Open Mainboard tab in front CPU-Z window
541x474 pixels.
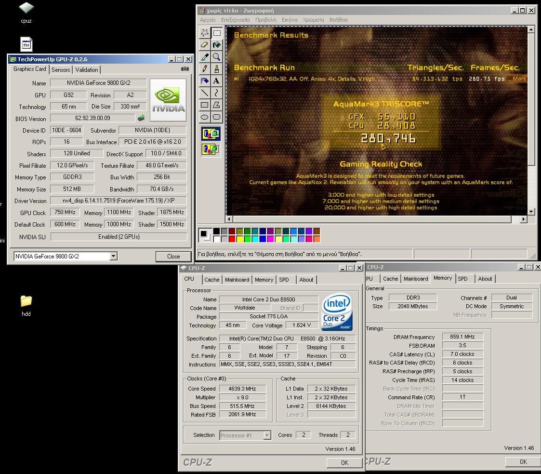click(x=237, y=280)
